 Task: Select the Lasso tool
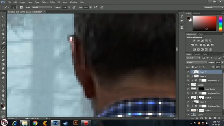click(x=3, y=25)
